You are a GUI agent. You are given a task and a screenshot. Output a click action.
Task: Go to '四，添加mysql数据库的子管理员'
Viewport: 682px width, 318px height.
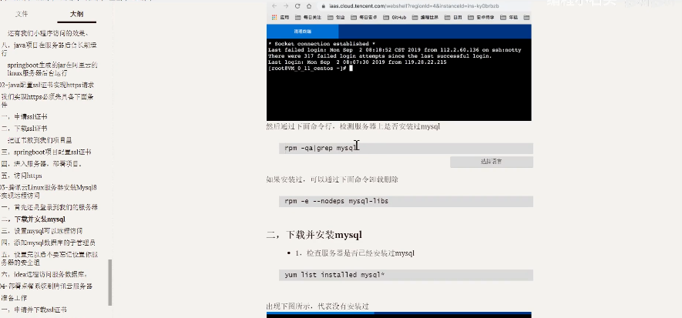point(49,243)
